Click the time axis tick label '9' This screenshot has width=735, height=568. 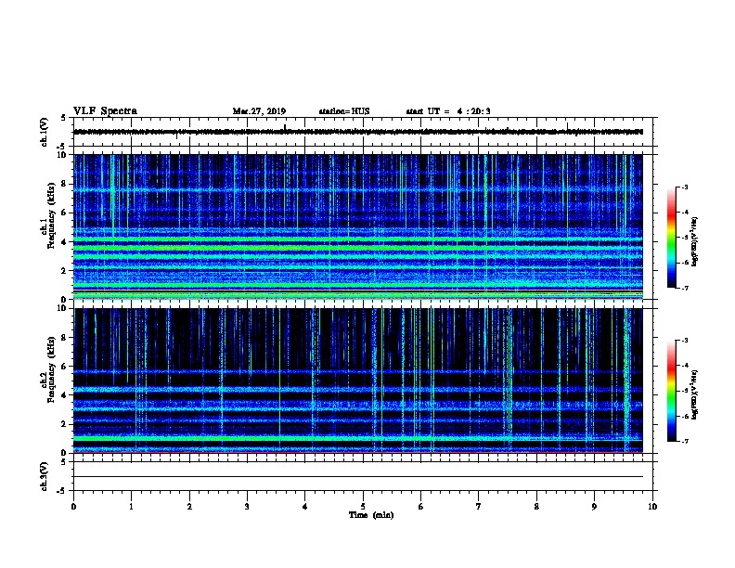[x=594, y=506]
